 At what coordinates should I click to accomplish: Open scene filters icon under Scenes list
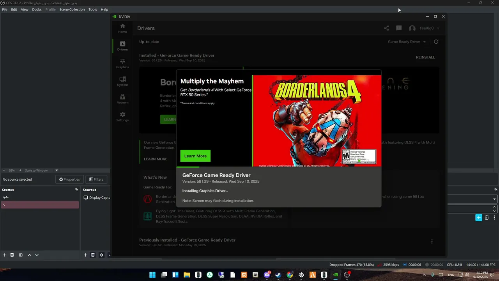pos(21,255)
